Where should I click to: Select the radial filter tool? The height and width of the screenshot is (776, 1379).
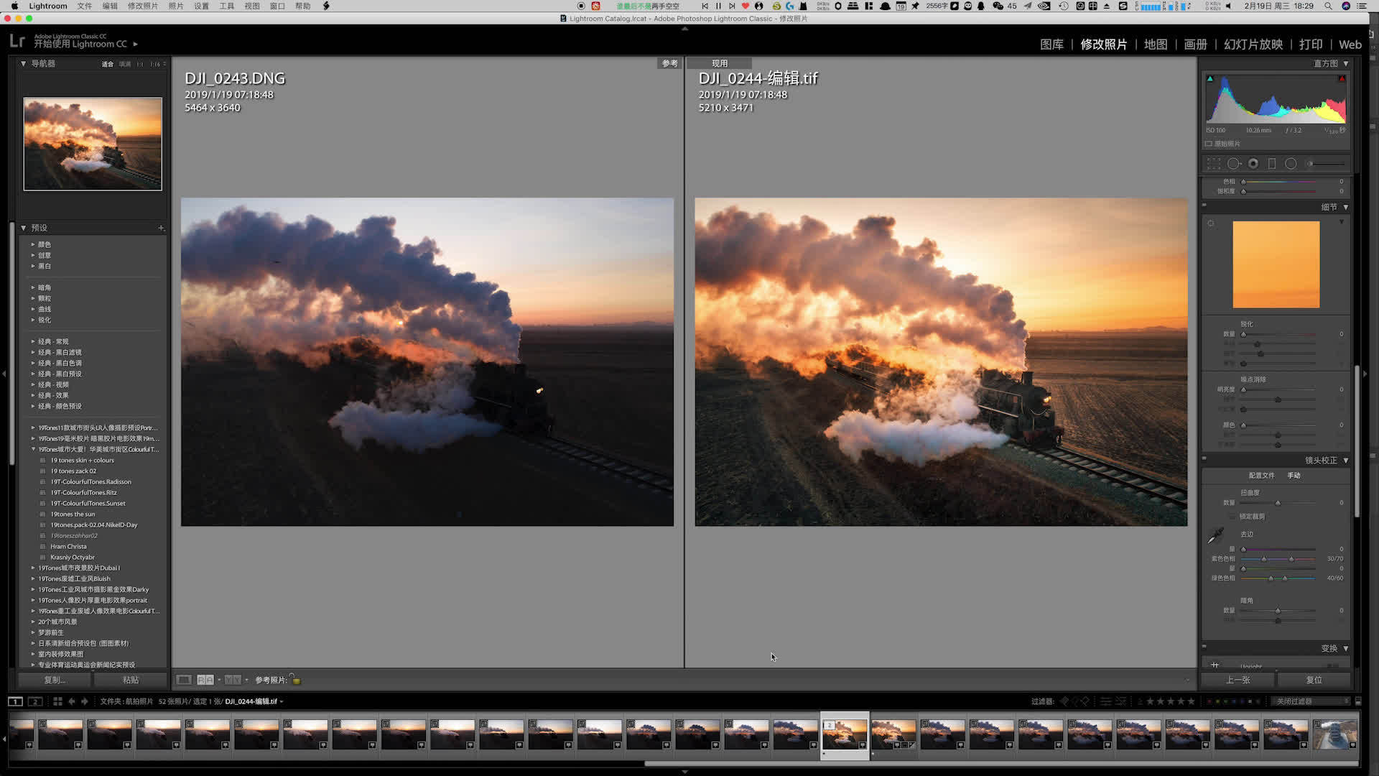1291,164
